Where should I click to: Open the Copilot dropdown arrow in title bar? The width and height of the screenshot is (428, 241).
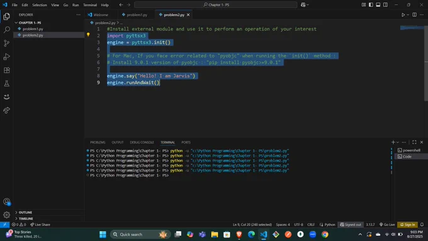tap(308, 4)
